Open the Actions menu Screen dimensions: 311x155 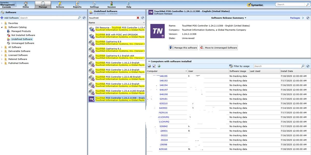pyautogui.click(x=60, y=4)
